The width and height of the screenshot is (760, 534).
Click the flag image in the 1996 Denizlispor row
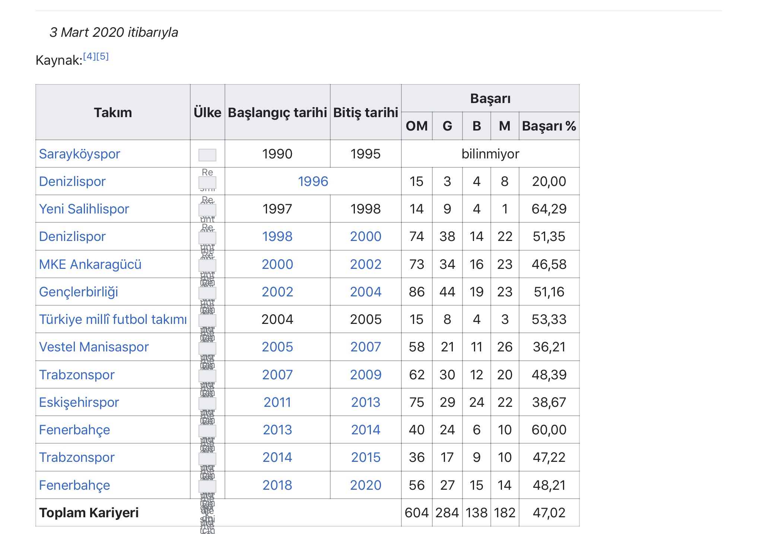pos(207,182)
